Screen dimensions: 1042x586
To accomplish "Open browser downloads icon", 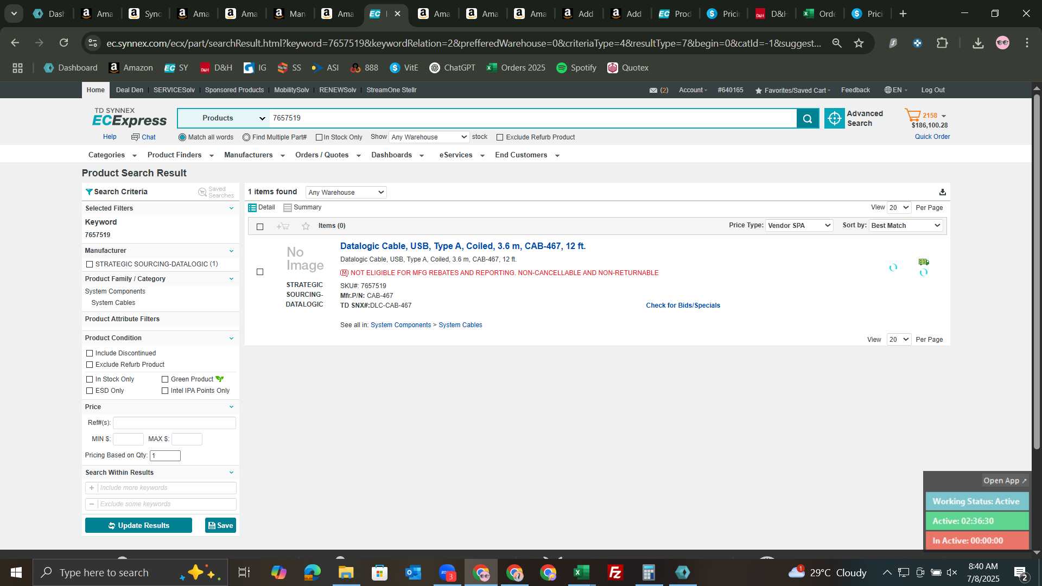I will [x=978, y=43].
